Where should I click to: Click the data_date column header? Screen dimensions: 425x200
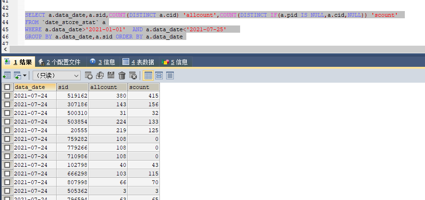34,87
